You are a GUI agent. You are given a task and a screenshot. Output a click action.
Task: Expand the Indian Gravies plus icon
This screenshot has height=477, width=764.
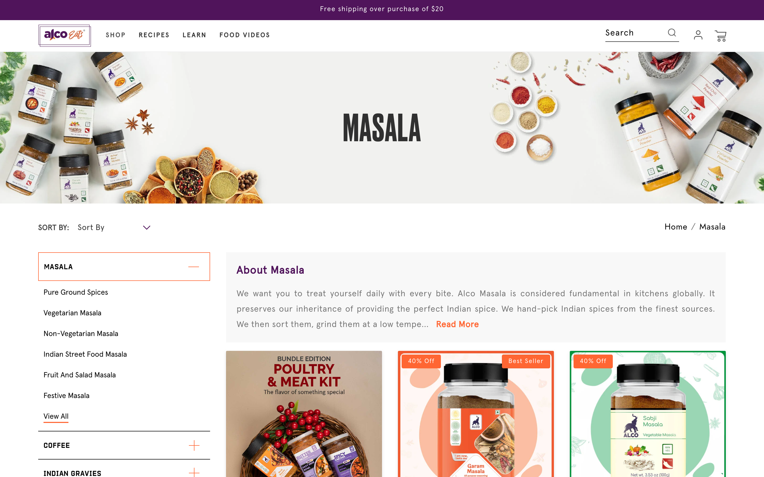pos(194,472)
